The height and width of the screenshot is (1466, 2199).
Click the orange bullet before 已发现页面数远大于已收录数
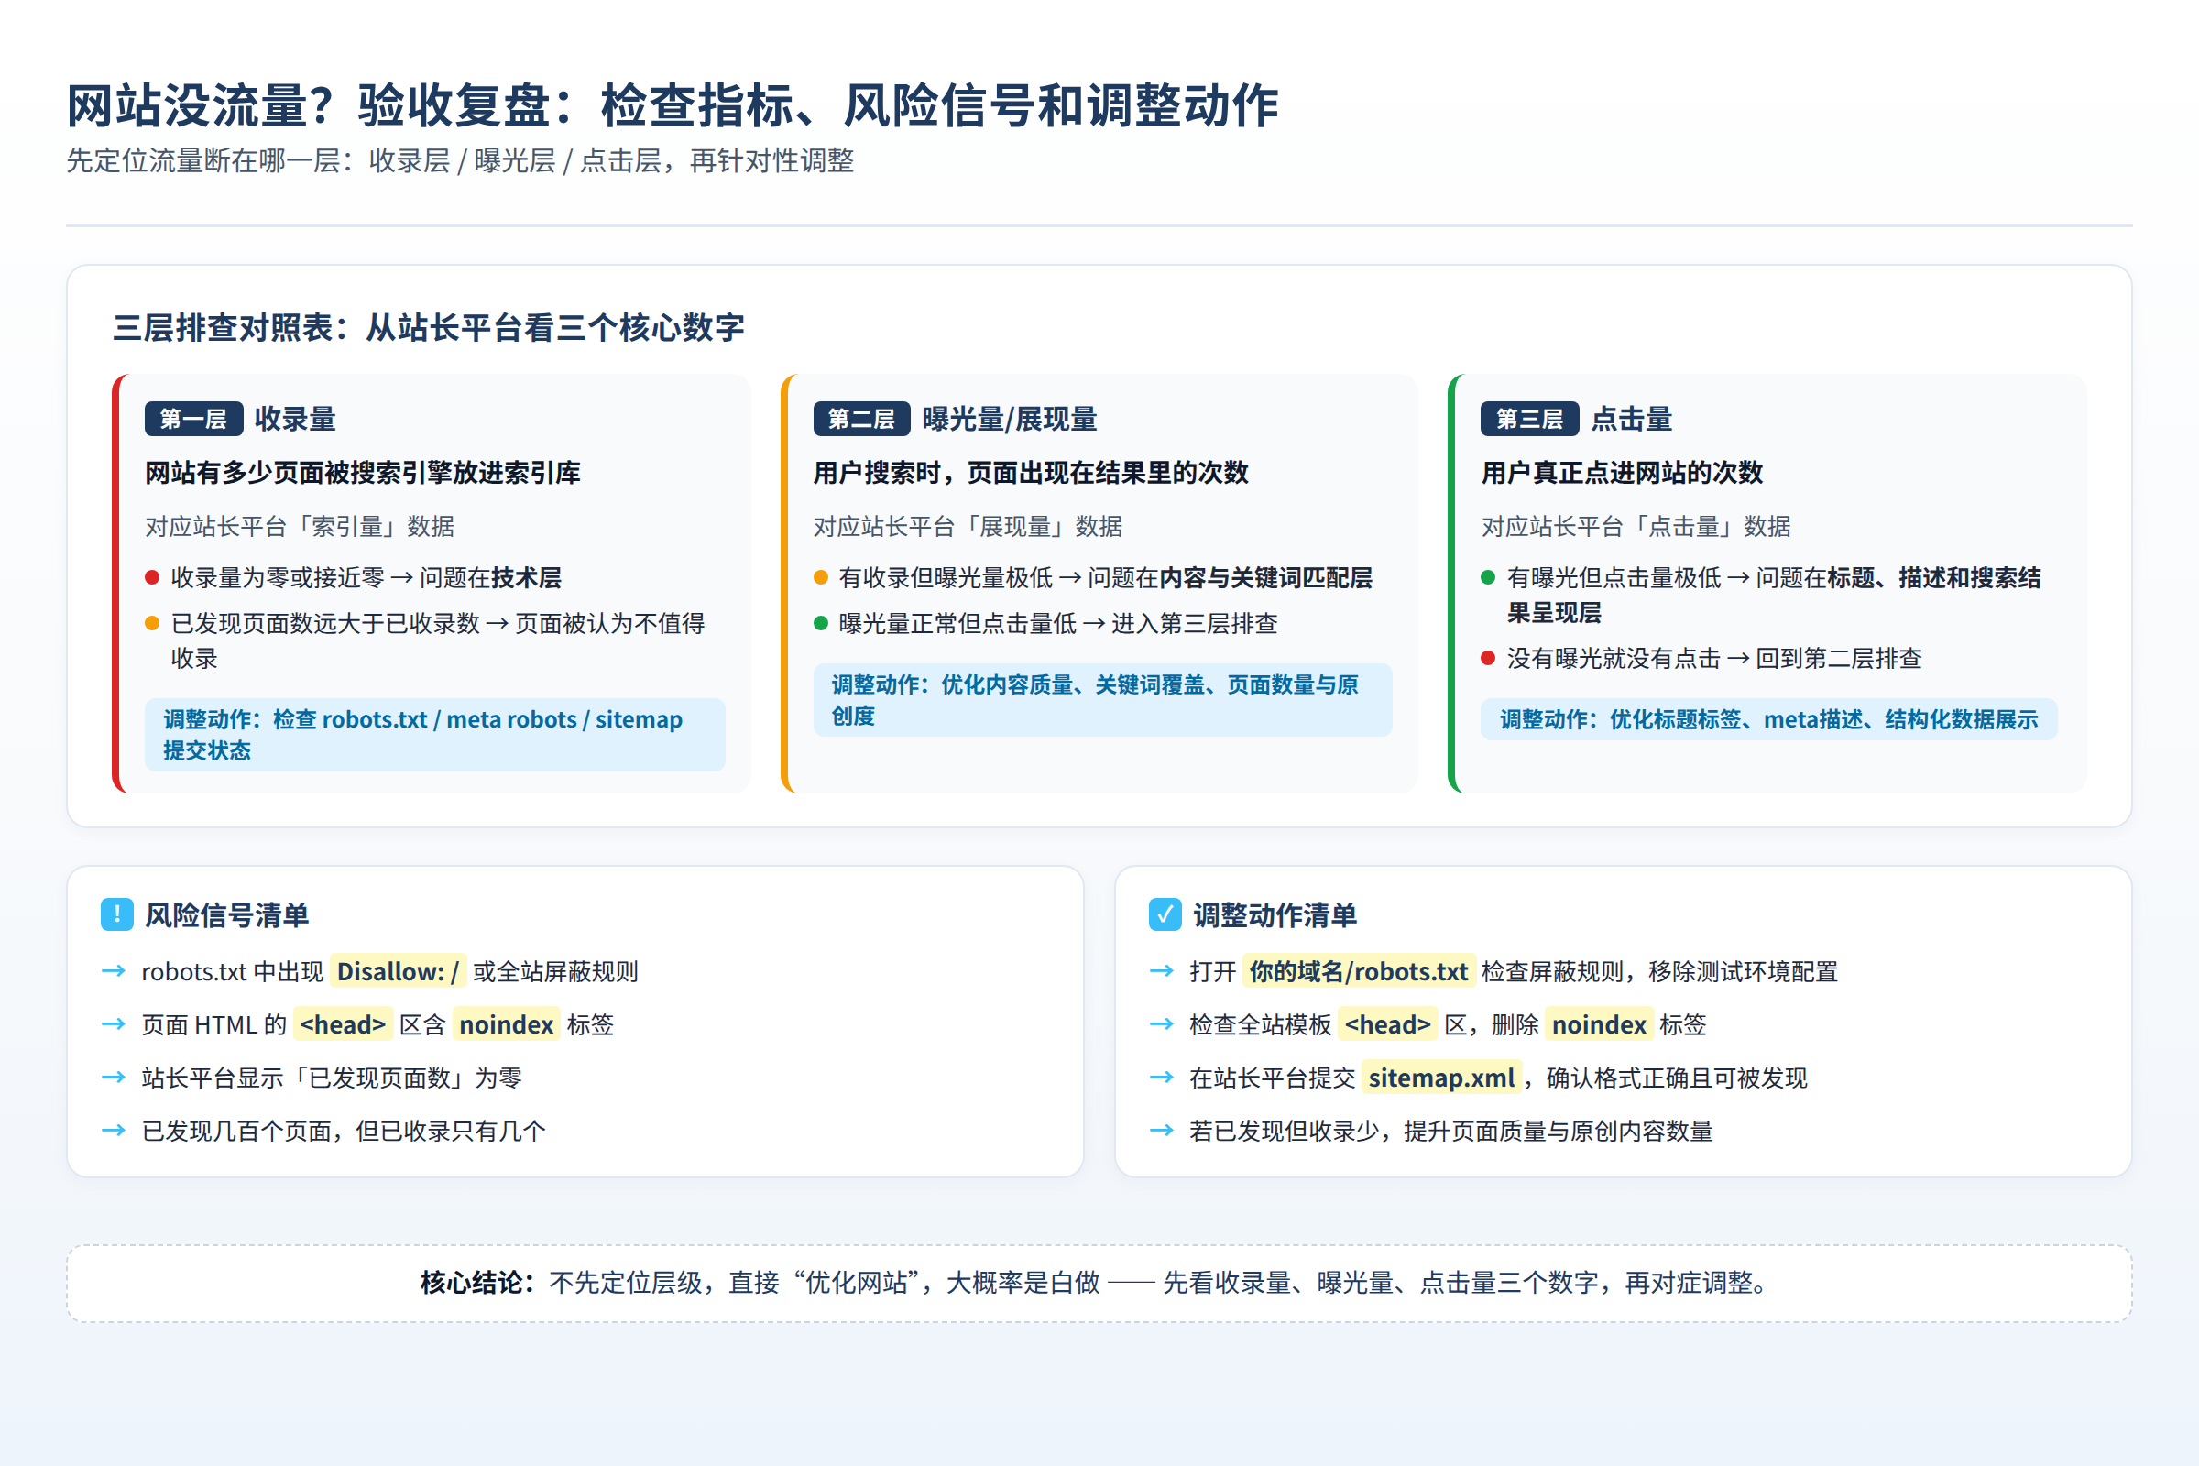click(152, 623)
